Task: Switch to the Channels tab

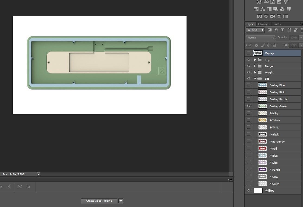Action: coord(264,24)
